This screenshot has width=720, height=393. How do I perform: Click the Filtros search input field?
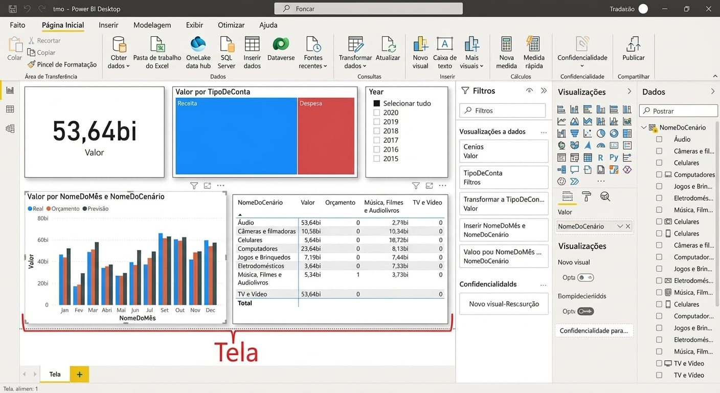tap(503, 111)
